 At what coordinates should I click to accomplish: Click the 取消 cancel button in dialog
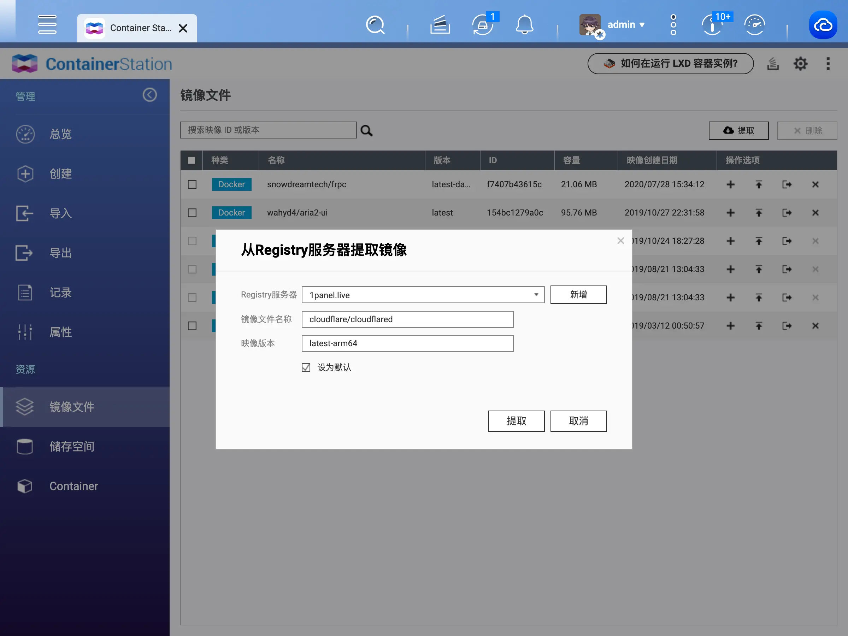click(x=578, y=421)
